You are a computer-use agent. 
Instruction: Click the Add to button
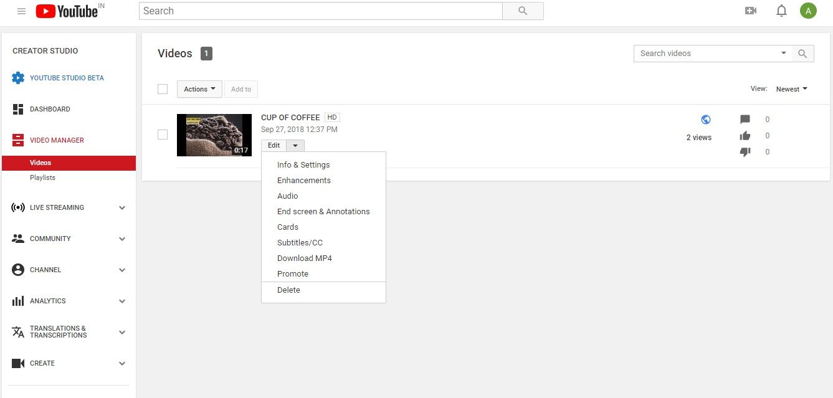coord(241,89)
